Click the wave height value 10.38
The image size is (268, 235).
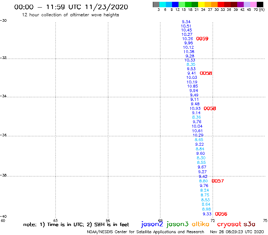[x=189, y=52]
